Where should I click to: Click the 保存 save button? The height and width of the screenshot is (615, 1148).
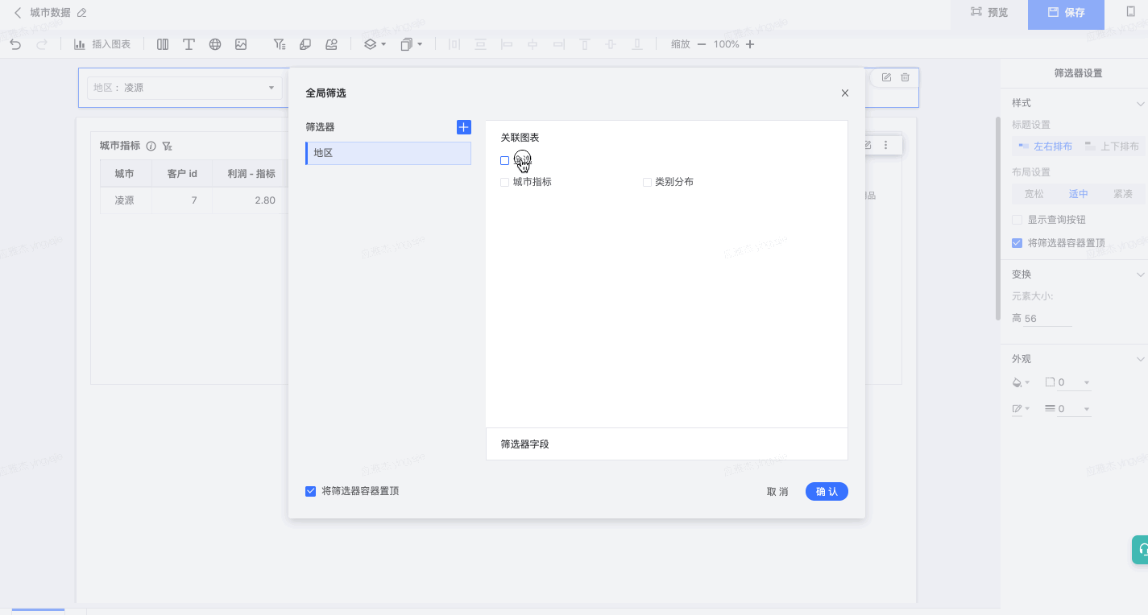[x=1066, y=13]
